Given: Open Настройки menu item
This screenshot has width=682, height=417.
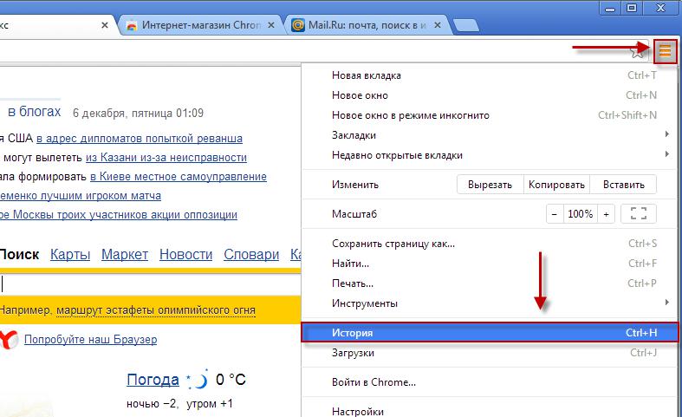Looking at the screenshot, I should coord(490,411).
